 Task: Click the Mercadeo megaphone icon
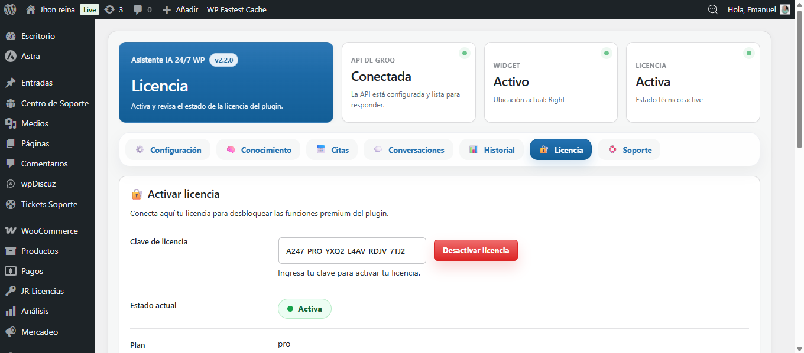pos(11,332)
